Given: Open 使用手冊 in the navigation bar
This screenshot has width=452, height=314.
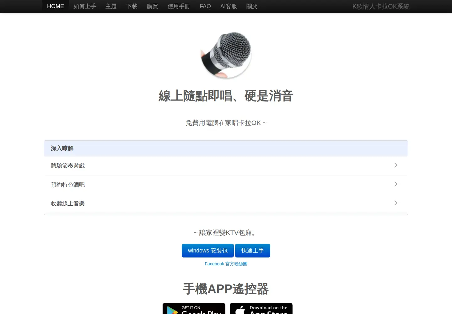Looking at the screenshot, I should pyautogui.click(x=179, y=6).
